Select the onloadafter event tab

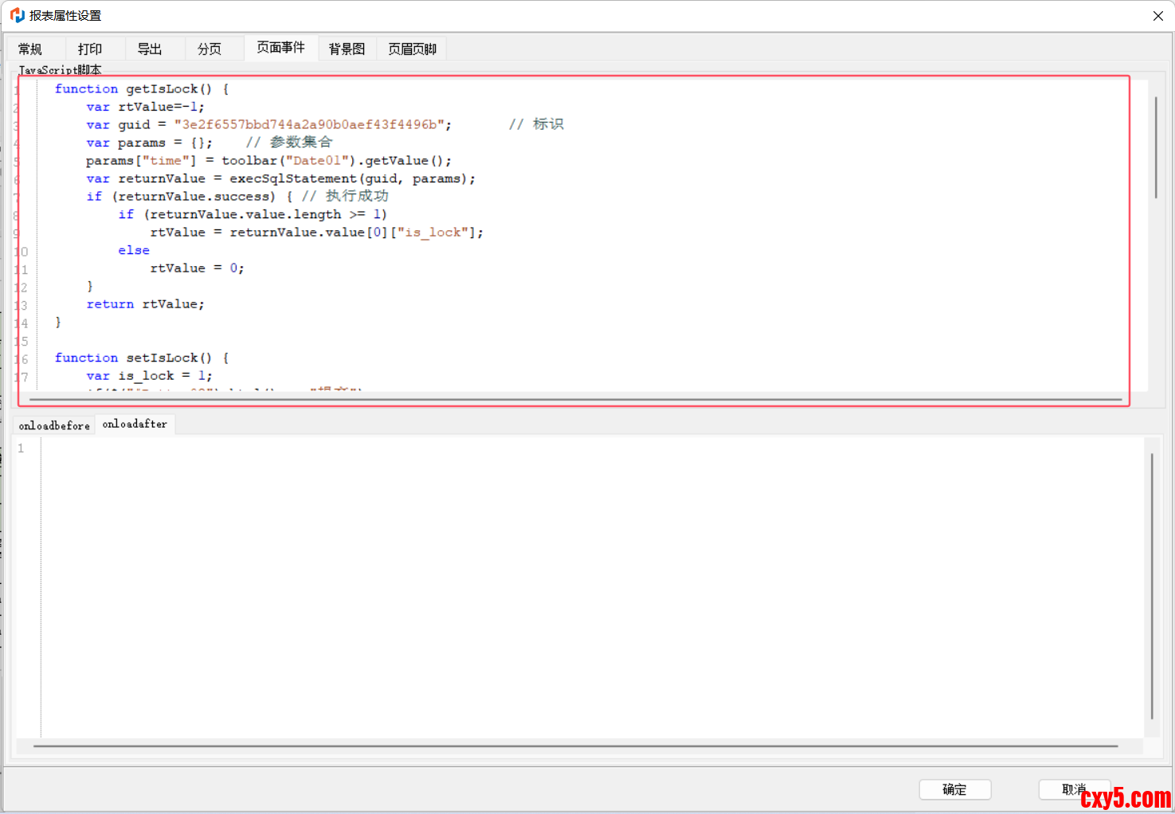click(x=135, y=425)
